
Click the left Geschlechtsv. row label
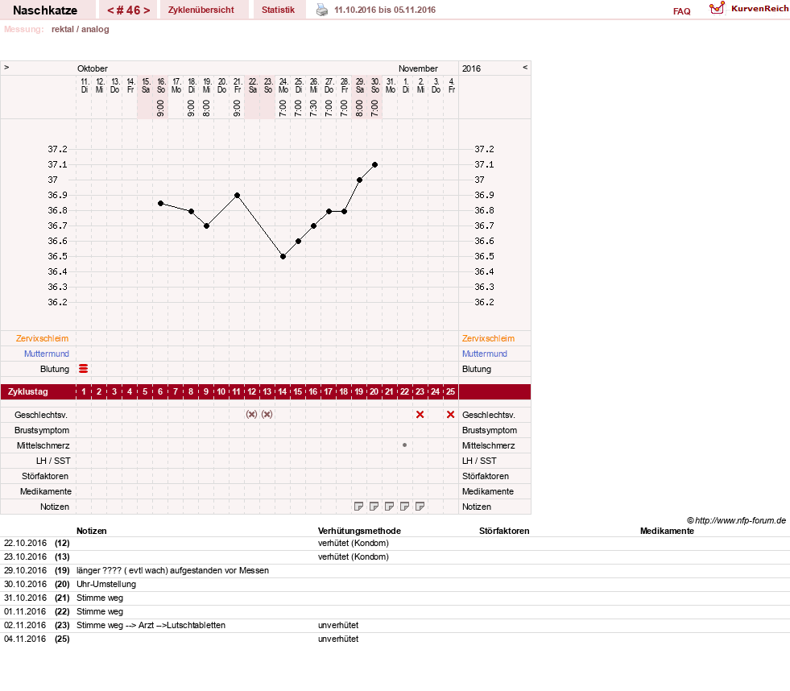[41, 415]
